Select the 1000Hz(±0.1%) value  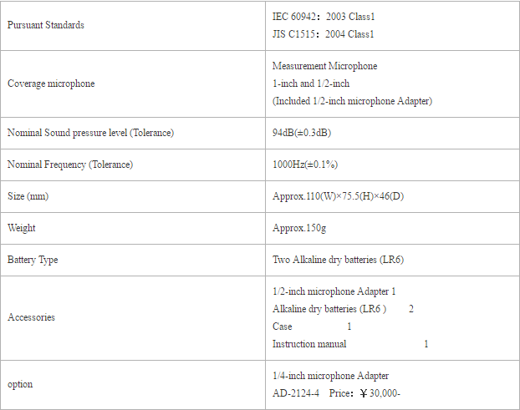[305, 165]
